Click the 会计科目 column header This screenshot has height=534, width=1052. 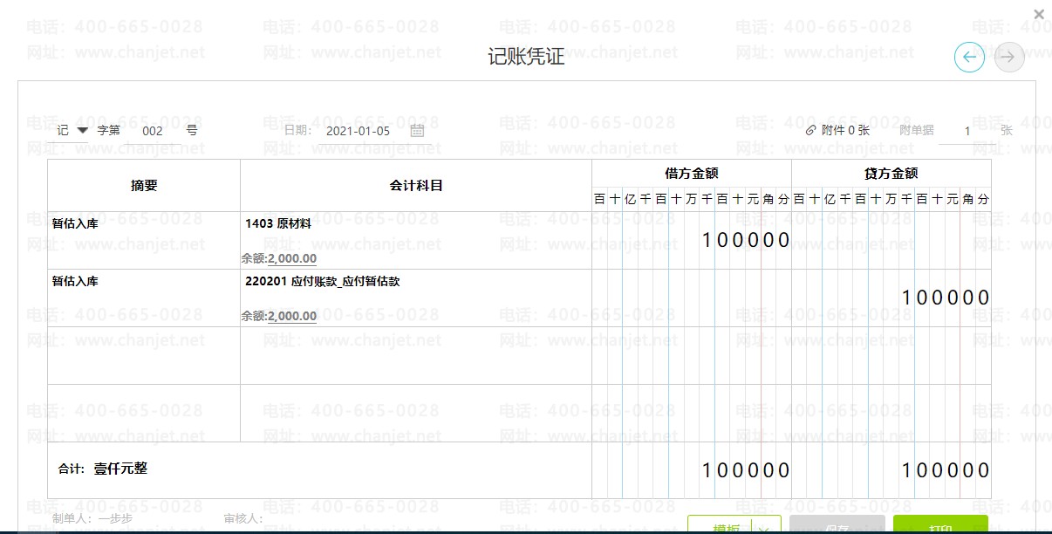point(416,185)
